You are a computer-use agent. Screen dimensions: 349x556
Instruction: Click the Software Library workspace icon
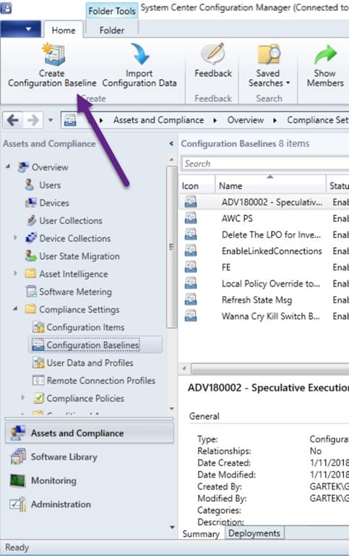coord(18,457)
